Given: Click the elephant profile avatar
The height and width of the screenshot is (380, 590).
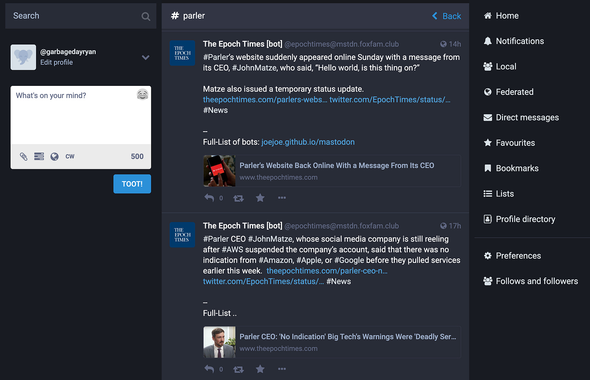Looking at the screenshot, I should coord(23,57).
